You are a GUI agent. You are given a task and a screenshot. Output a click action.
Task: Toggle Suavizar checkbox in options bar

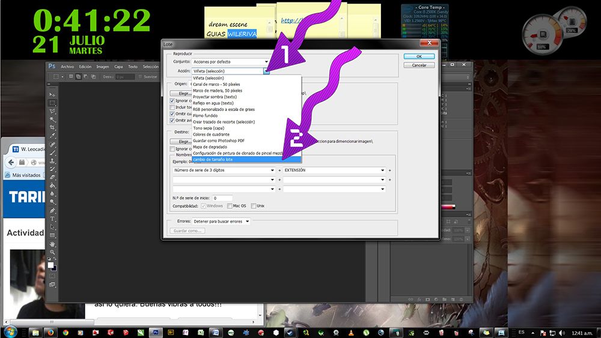tap(140, 77)
